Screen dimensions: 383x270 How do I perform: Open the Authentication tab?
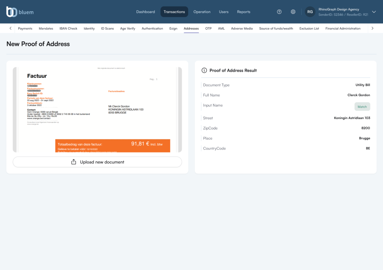click(x=152, y=28)
